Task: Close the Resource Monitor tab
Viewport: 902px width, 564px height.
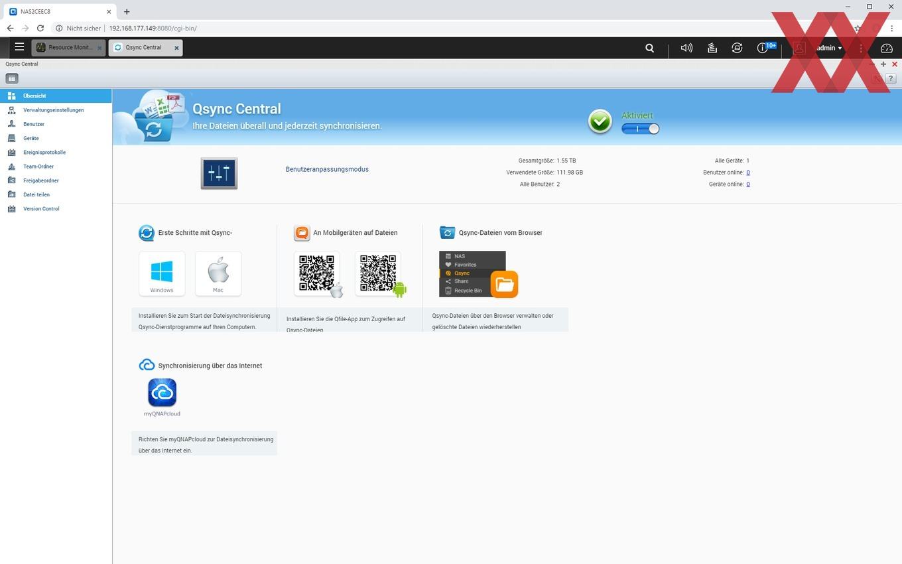Action: (x=99, y=48)
